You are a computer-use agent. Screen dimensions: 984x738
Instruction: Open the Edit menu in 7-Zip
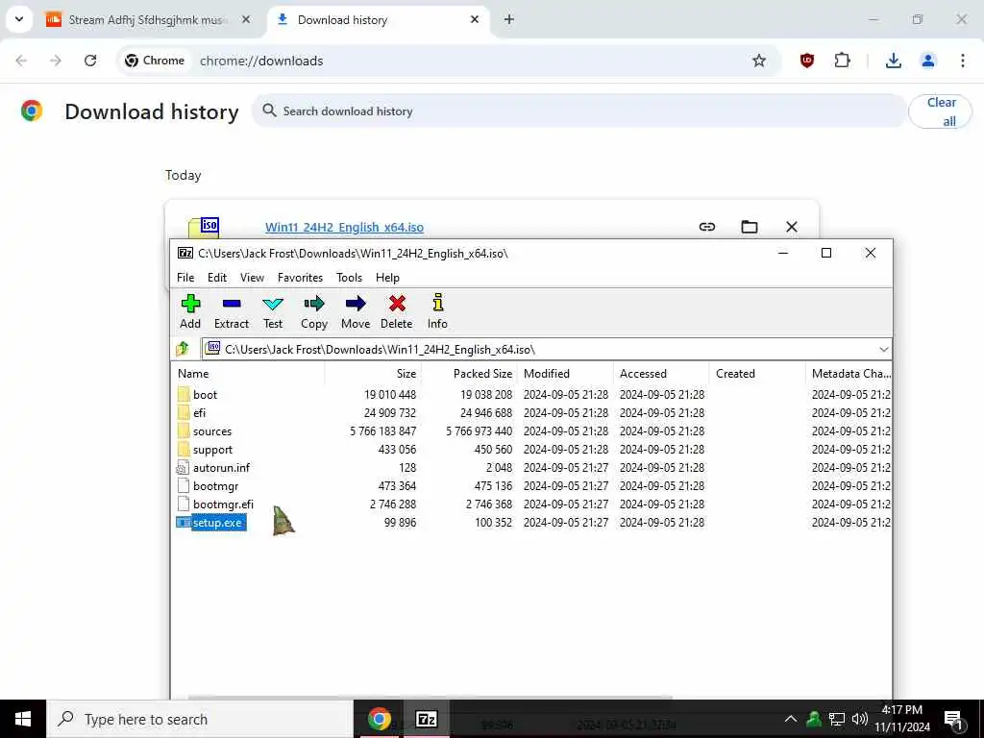tap(217, 278)
